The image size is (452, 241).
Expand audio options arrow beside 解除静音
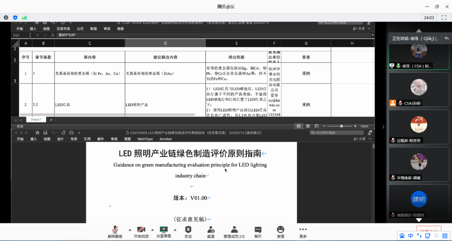tap(129, 230)
